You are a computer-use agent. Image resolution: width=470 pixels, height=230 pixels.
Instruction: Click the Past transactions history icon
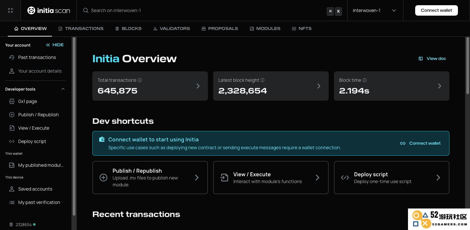[12, 57]
